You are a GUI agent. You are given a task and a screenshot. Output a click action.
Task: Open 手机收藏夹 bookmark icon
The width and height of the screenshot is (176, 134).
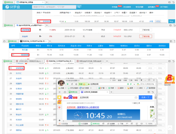point(69,88)
